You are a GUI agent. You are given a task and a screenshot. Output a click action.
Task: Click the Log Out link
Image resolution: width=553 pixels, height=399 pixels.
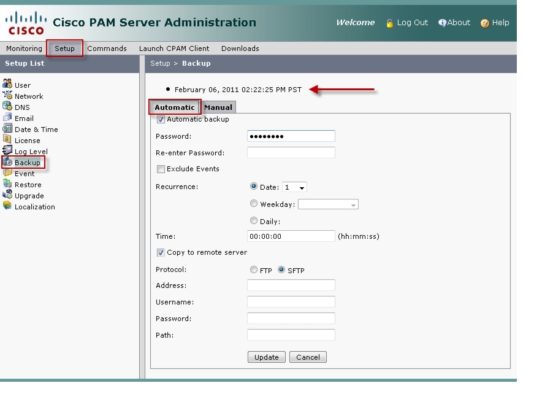pyautogui.click(x=412, y=23)
